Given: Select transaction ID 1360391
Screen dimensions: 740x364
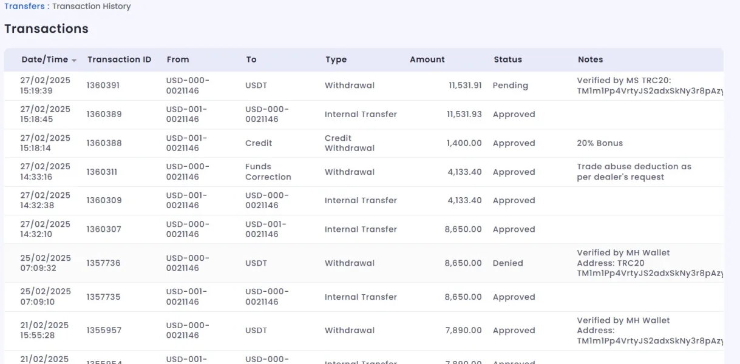Looking at the screenshot, I should coord(103,86).
